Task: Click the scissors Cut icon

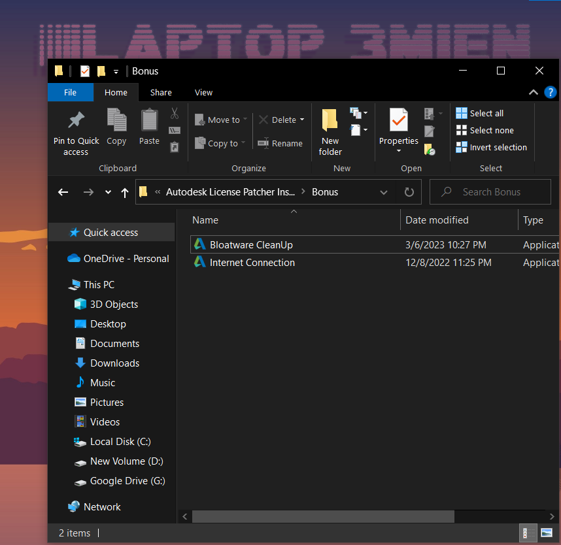Action: 175,113
